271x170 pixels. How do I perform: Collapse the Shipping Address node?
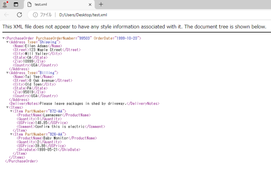[7, 42]
